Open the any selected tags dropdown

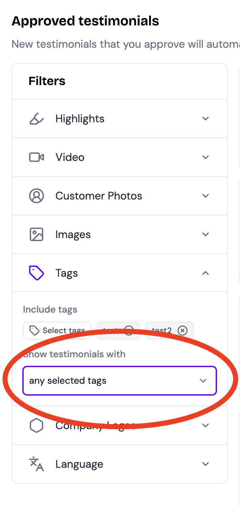point(119,381)
